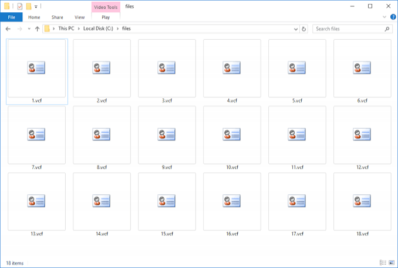Refresh the files folder view
The height and width of the screenshot is (268, 398).
point(303,29)
